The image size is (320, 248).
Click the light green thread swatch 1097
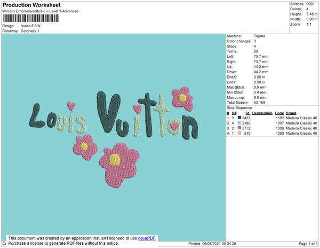click(239, 123)
